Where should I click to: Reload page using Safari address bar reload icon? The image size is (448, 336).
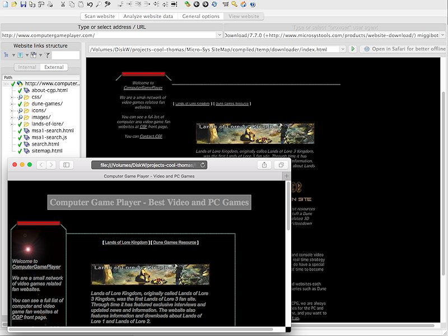(203, 165)
